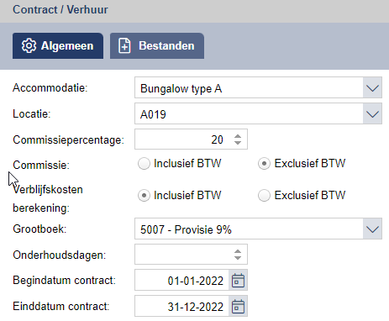Switch to the Algemeen tab
Image resolution: width=389 pixels, height=321 pixels.
coord(58,45)
